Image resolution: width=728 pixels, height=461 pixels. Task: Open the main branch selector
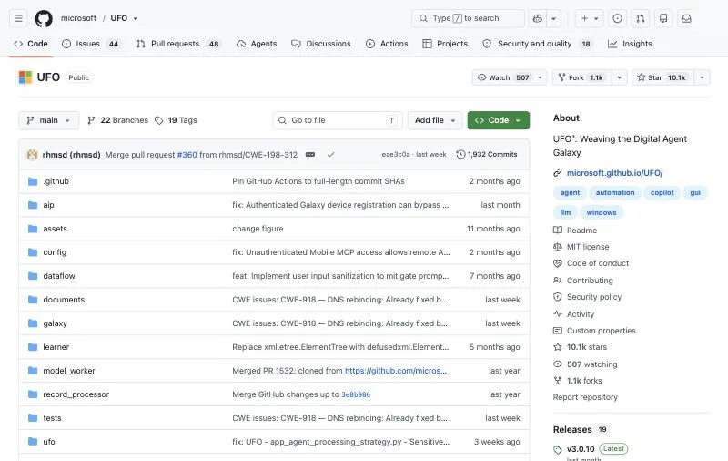(x=48, y=120)
